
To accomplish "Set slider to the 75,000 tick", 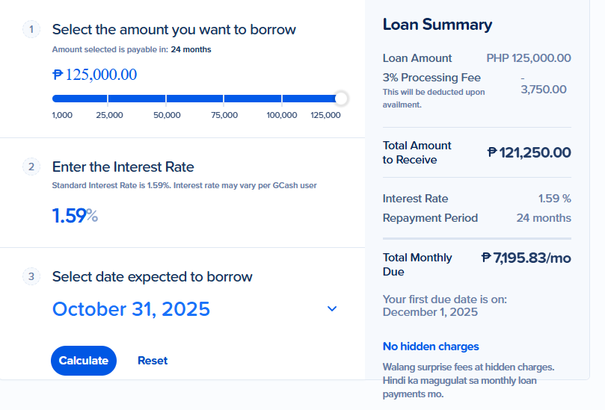I will tap(224, 99).
